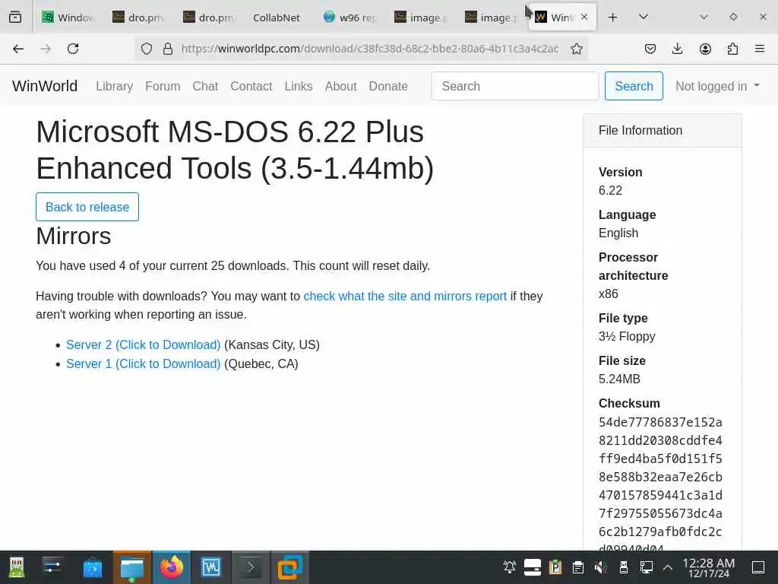Screen dimensions: 778x584
Task: View site security padlock info
Action: pyautogui.click(x=168, y=49)
